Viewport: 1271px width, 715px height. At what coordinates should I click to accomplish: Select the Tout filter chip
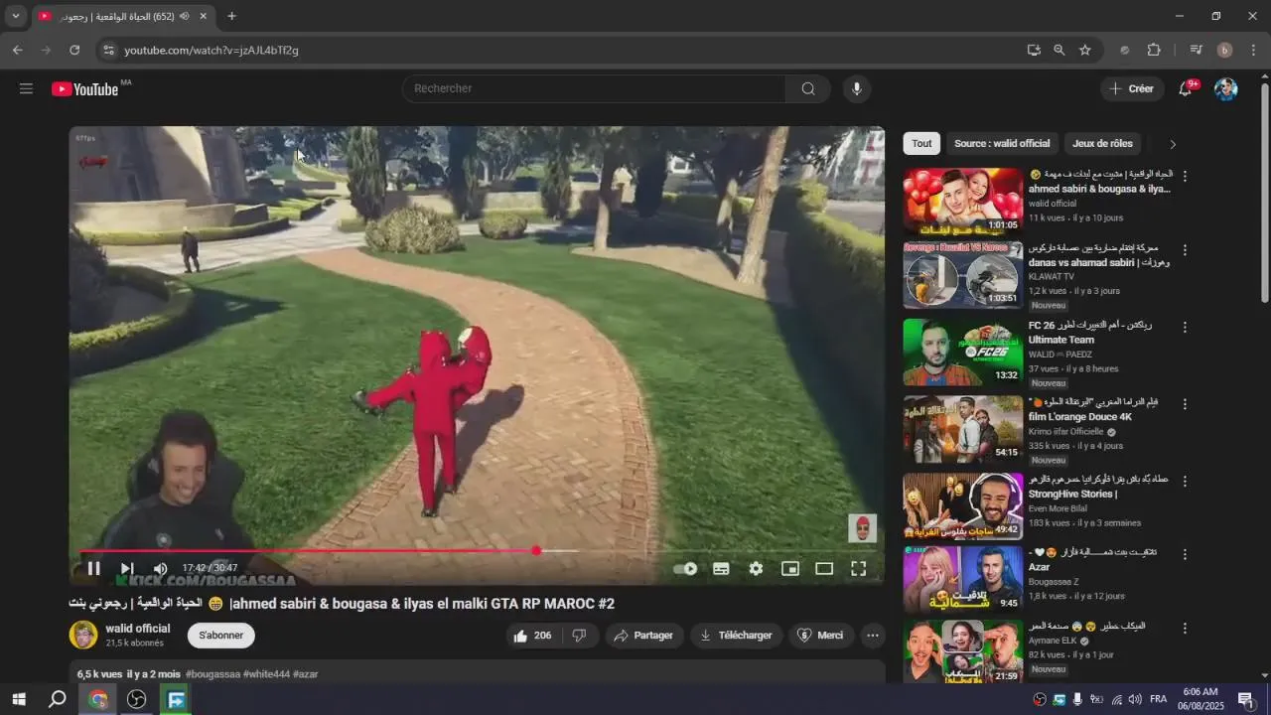tap(921, 143)
